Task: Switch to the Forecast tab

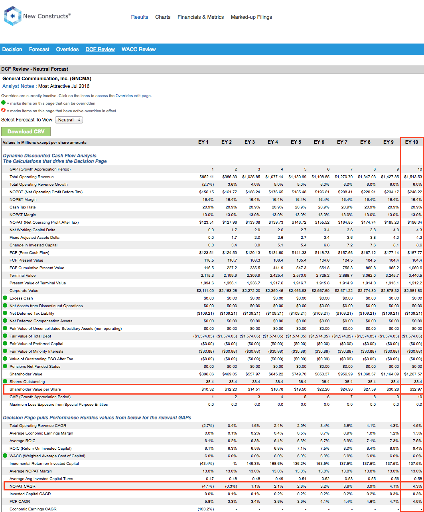Action: pos(39,50)
